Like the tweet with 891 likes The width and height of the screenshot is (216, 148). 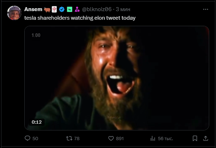click(x=111, y=138)
